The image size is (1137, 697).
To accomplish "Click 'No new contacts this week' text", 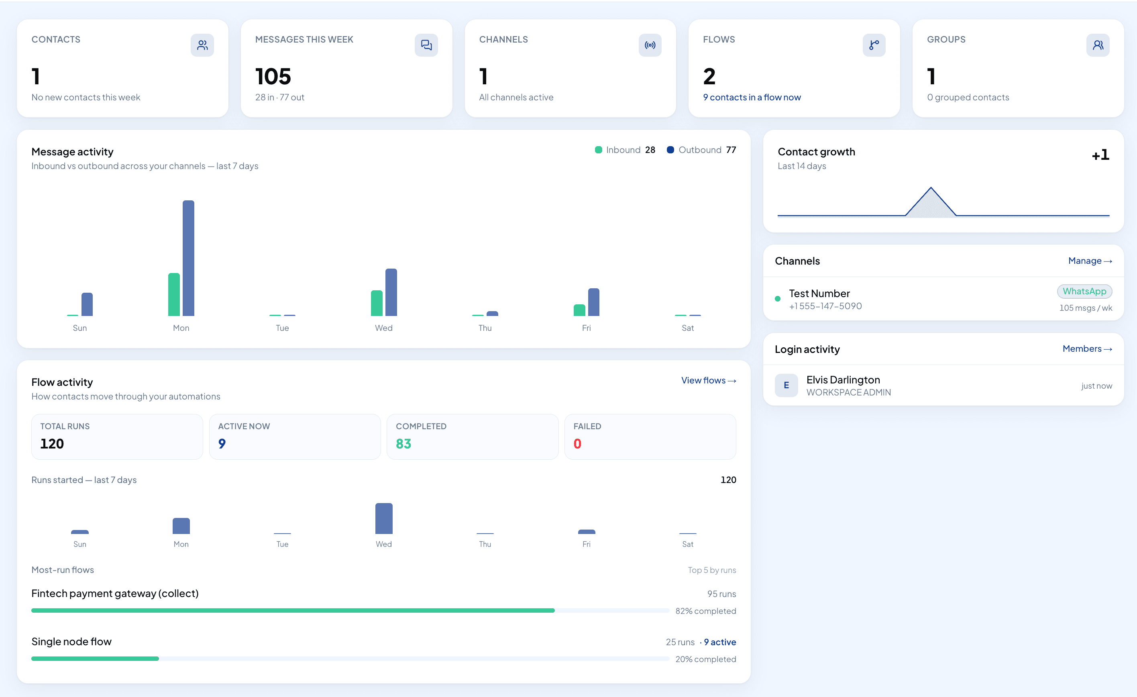I will coord(86,98).
